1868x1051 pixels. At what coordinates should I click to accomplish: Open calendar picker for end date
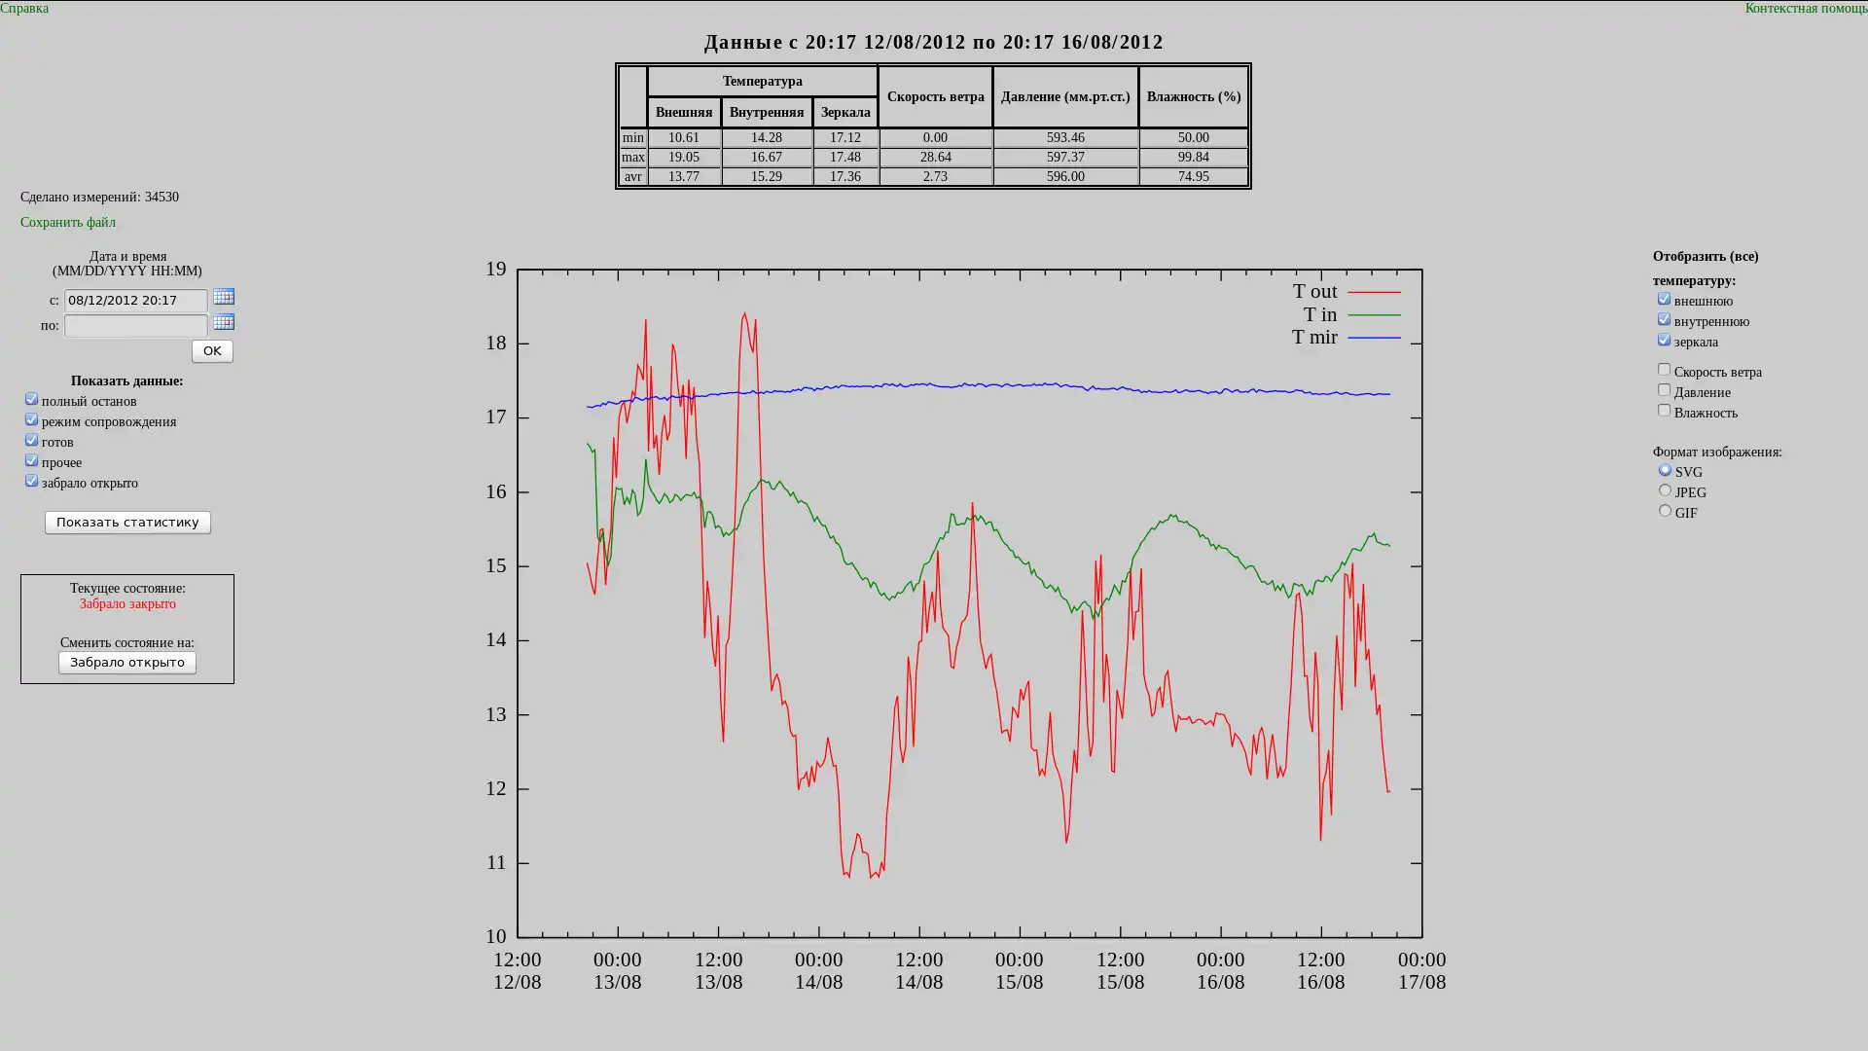(224, 322)
